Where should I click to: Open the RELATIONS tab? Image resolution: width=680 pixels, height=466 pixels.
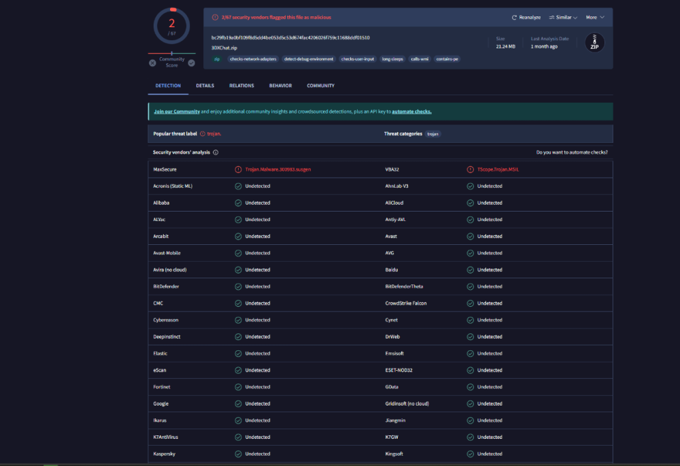pyautogui.click(x=241, y=86)
